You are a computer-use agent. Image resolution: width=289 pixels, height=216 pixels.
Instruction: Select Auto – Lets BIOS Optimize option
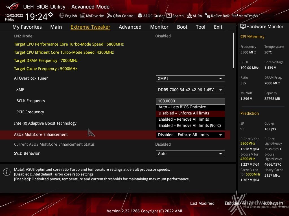(191, 107)
